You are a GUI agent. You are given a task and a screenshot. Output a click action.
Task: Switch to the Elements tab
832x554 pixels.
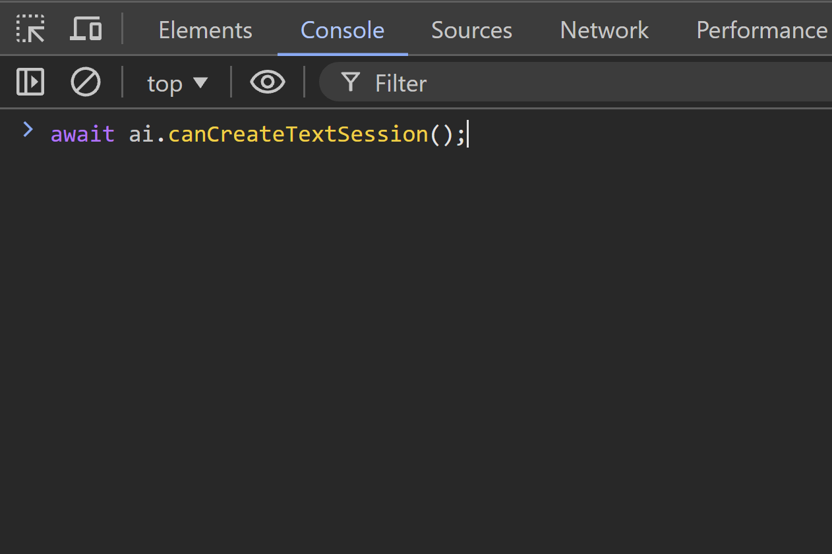[x=205, y=30]
